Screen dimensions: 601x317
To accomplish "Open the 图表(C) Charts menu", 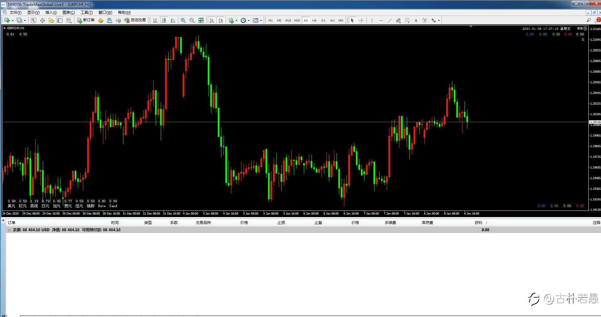I will (68, 13).
